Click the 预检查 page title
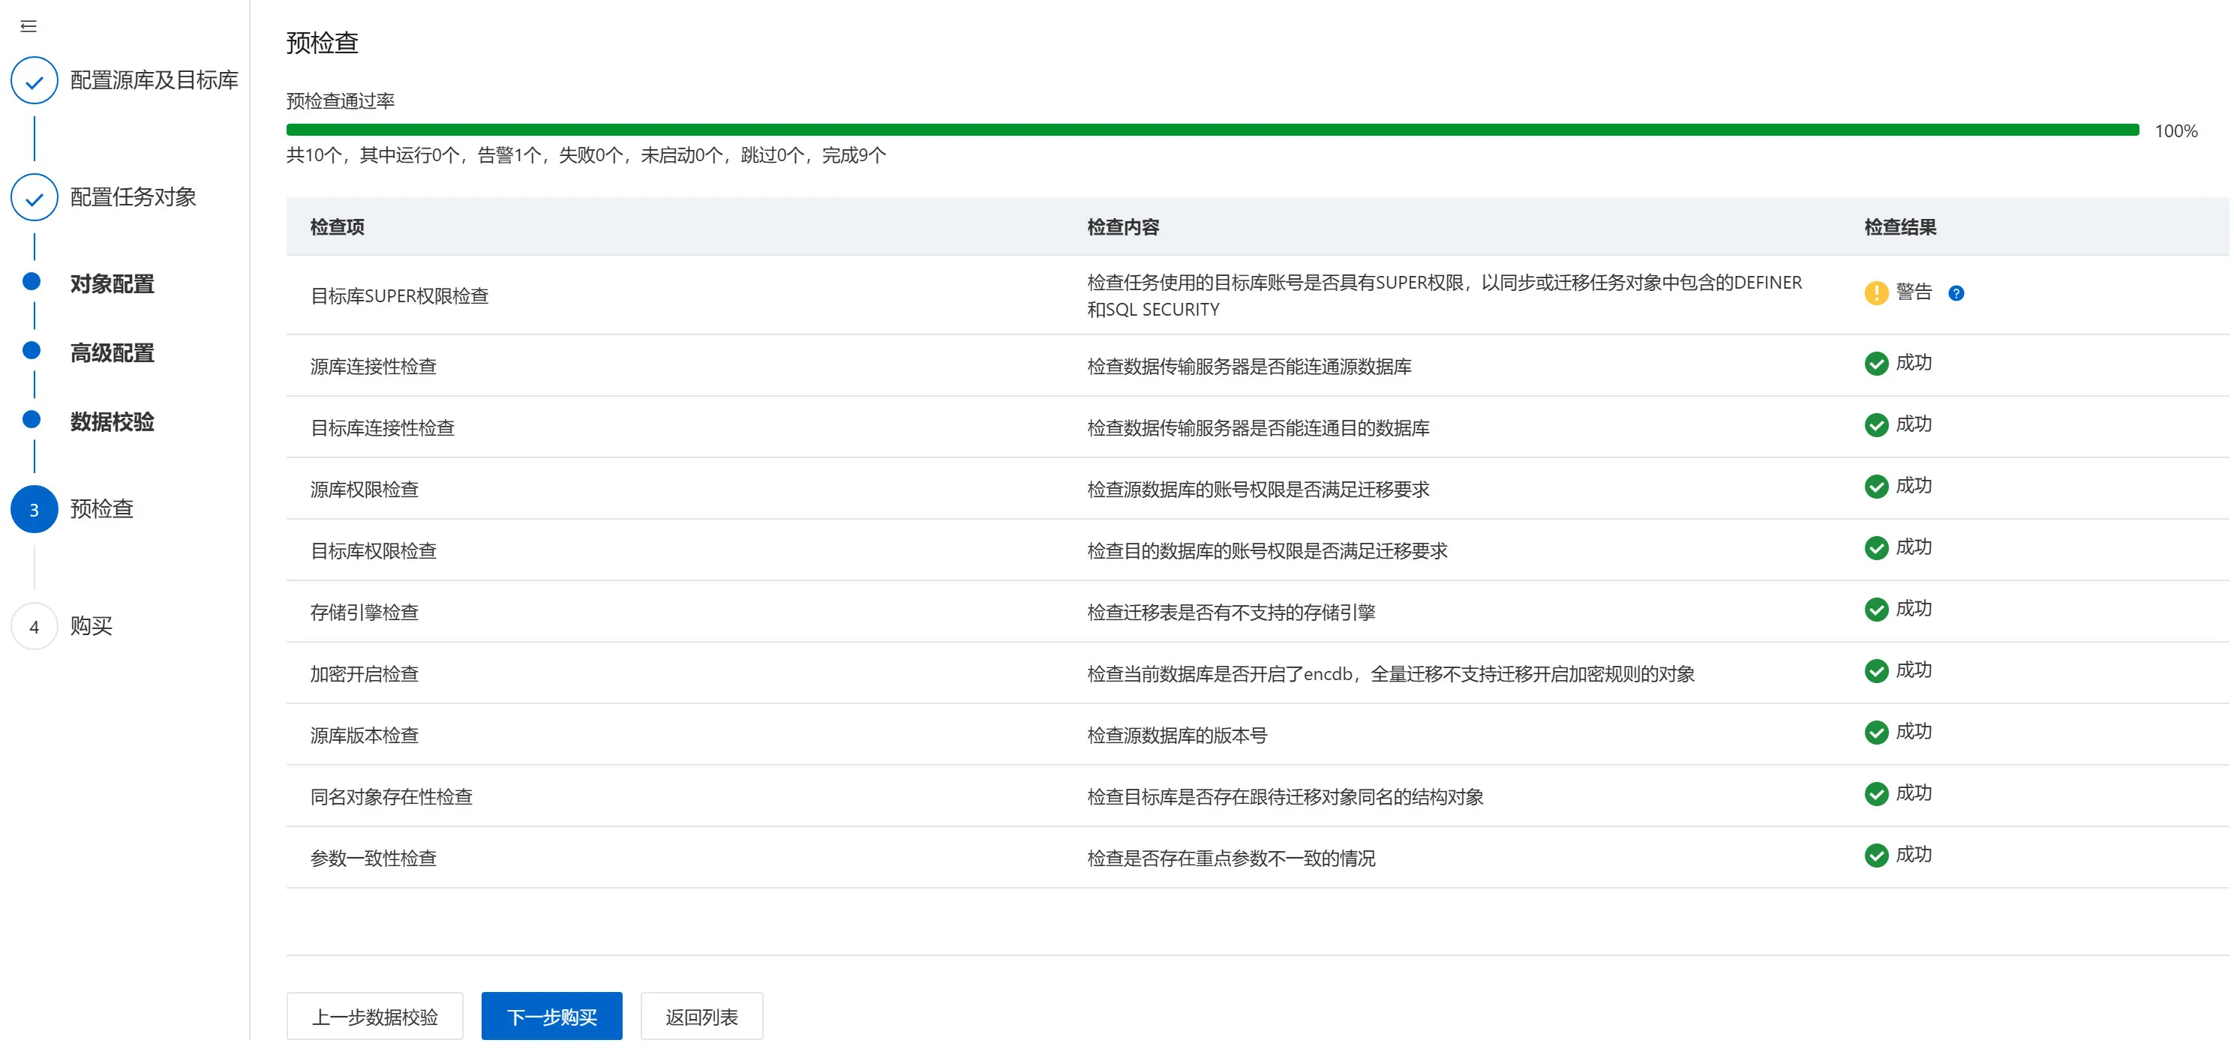This screenshot has width=2234, height=1049. coord(323,43)
